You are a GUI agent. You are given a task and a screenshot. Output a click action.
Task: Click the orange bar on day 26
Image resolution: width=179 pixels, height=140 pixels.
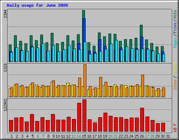pos(143,86)
